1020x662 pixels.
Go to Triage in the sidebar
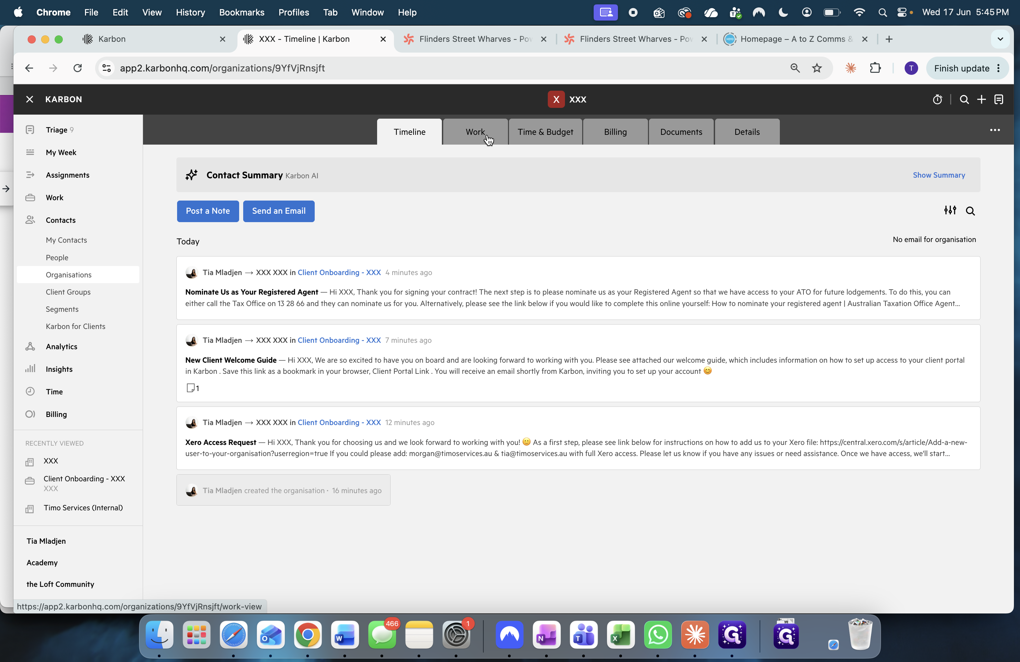pos(57,130)
